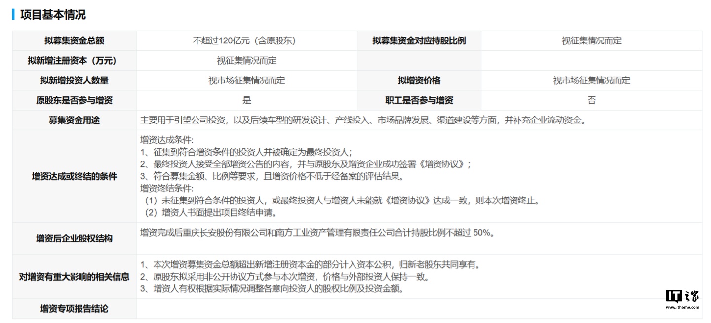Click the line starting '3、增资人有权根据实际情况'
Screen dimensions: 711x323
tap(272, 289)
